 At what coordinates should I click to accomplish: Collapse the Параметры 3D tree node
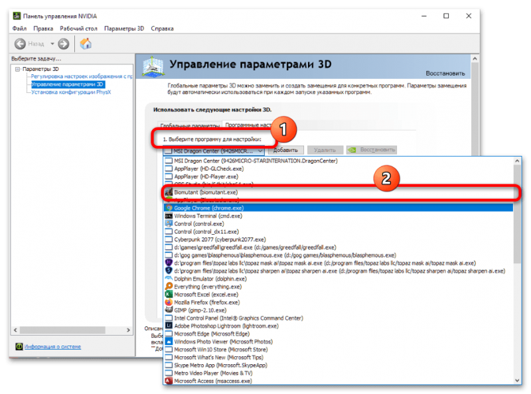click(x=18, y=69)
